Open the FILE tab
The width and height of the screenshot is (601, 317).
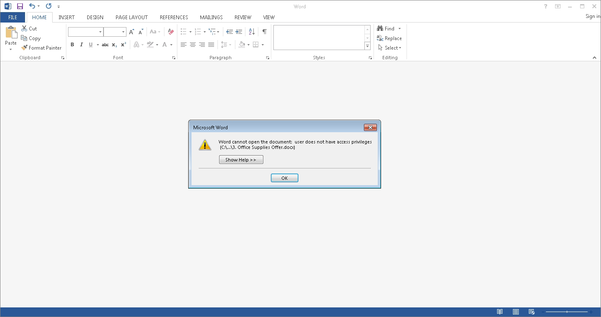(13, 17)
